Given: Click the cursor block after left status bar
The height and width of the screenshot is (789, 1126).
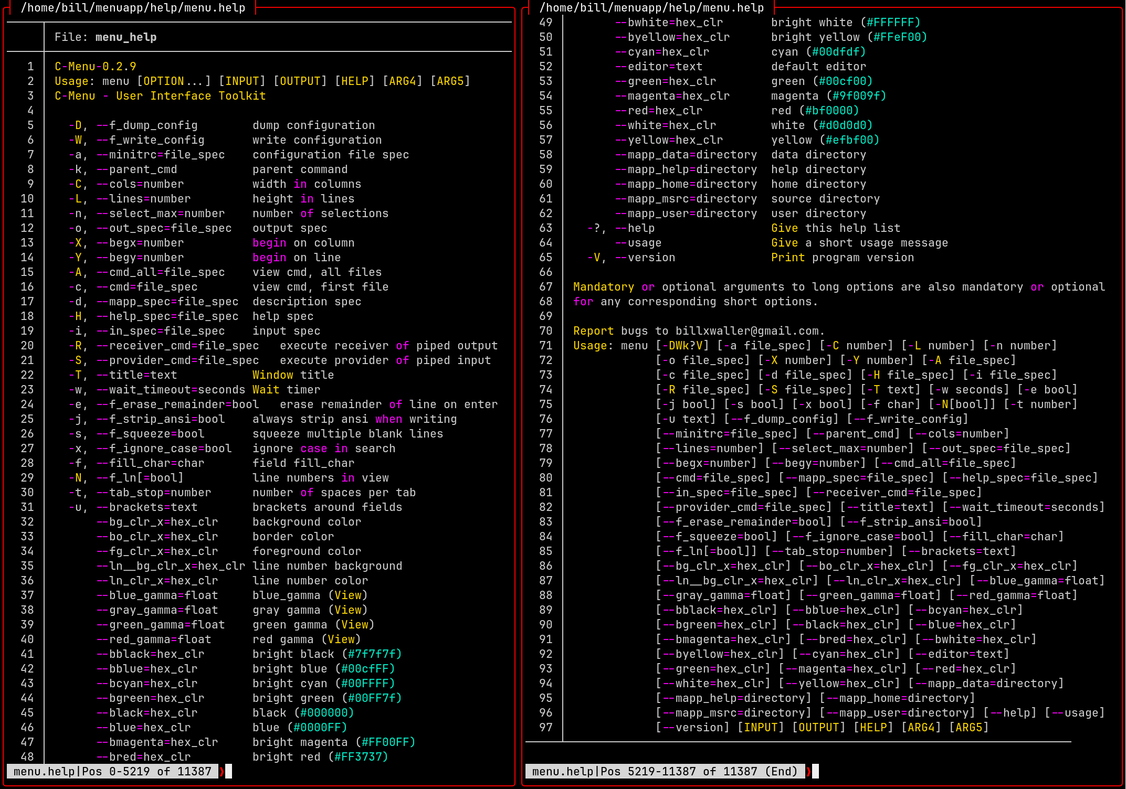Looking at the screenshot, I should (x=228, y=772).
